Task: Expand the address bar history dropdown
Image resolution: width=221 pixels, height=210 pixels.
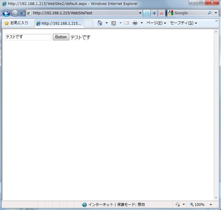Action: pyautogui.click(x=140, y=13)
